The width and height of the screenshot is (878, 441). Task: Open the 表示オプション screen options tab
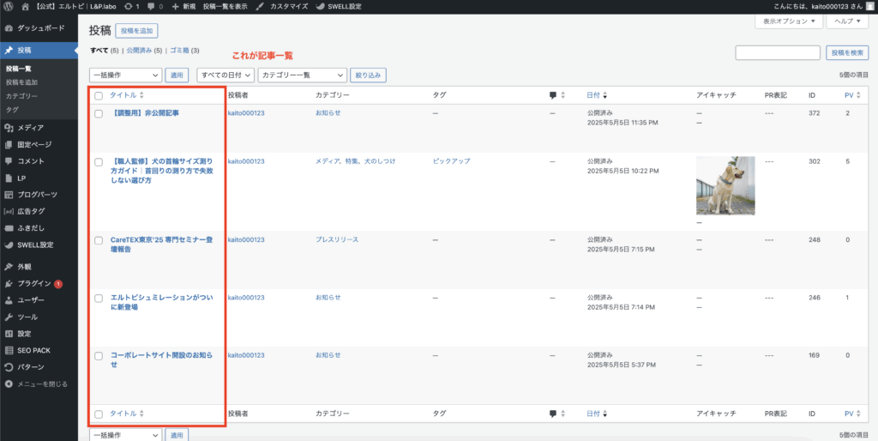click(x=787, y=21)
